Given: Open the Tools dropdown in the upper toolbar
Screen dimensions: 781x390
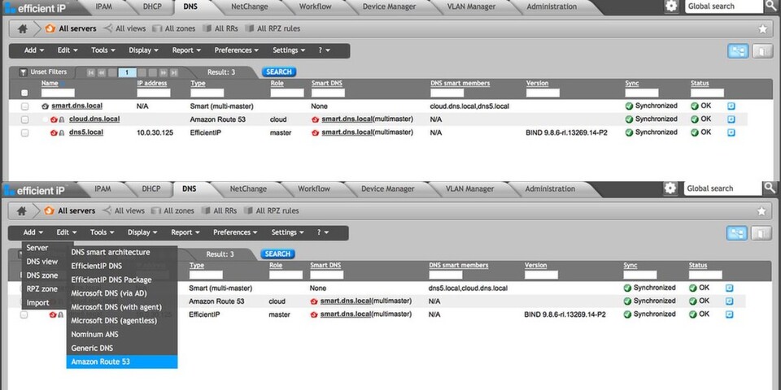Looking at the screenshot, I should click(x=103, y=50).
